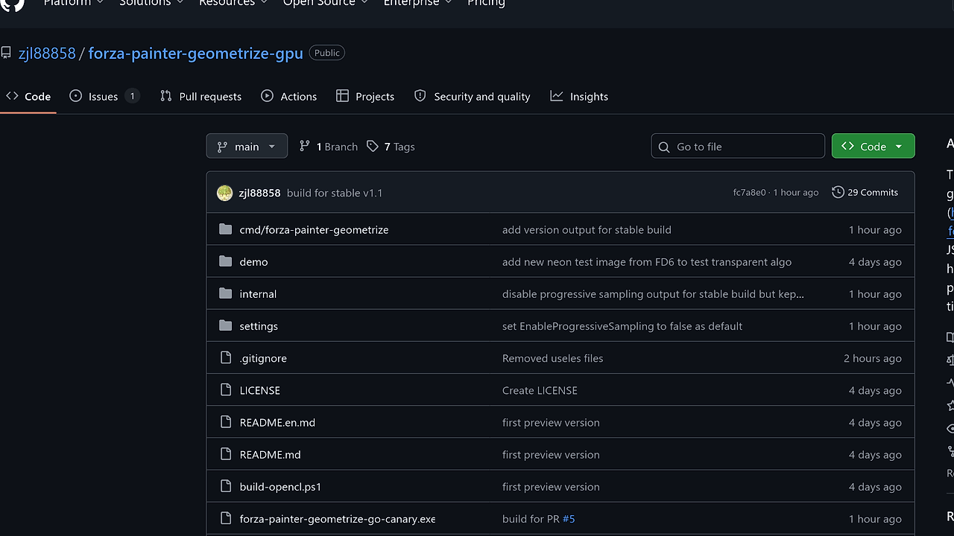Click zjl88858 avatar in commit header

[x=224, y=193]
